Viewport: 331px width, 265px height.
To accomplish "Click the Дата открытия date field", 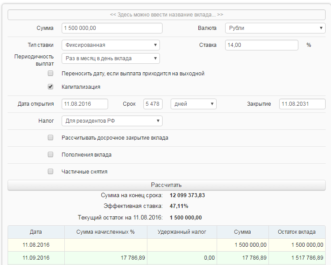I will click(85, 104).
